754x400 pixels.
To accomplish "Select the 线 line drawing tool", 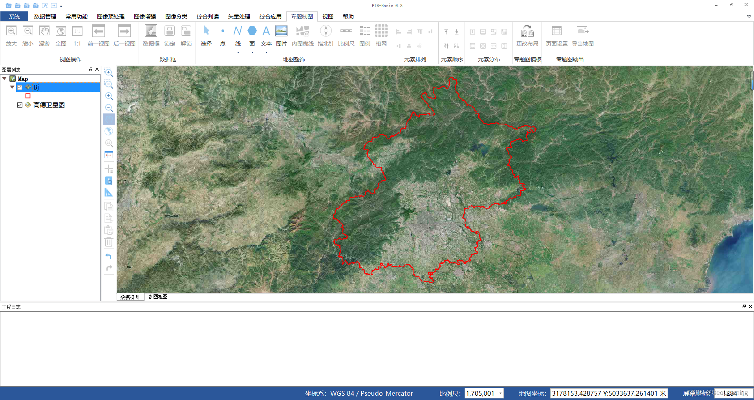I will [238, 36].
